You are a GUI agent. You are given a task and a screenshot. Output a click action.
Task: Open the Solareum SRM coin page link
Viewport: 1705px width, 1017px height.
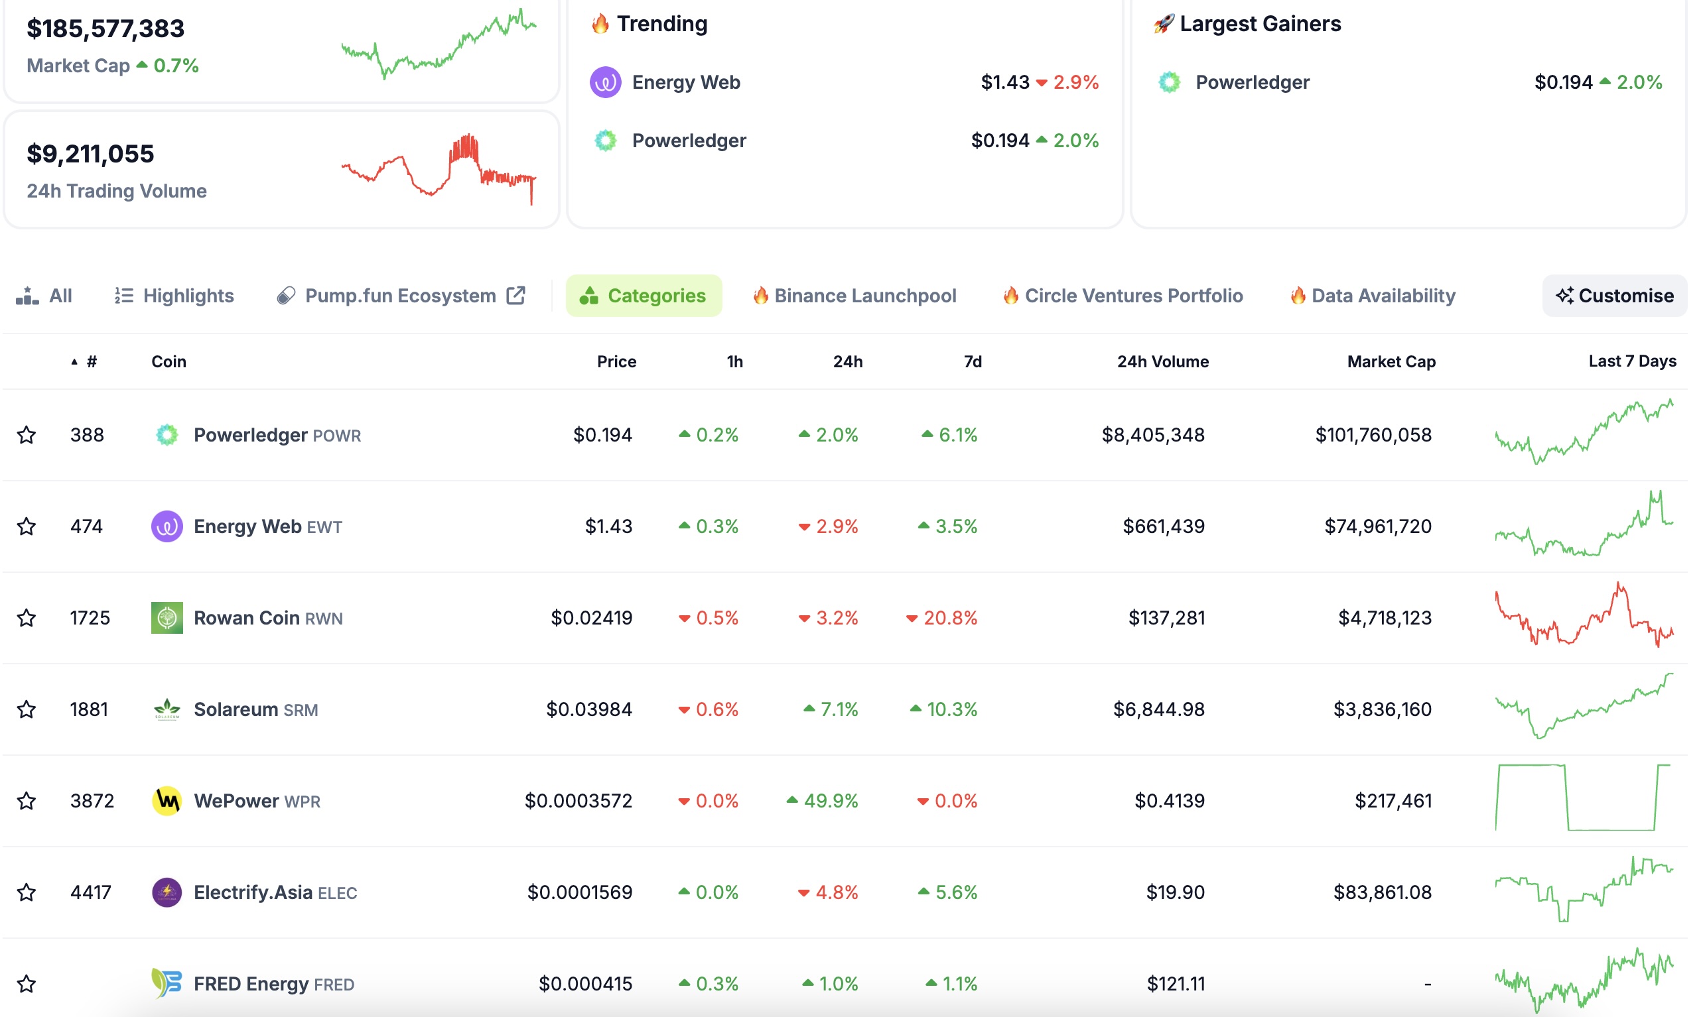coord(255,709)
